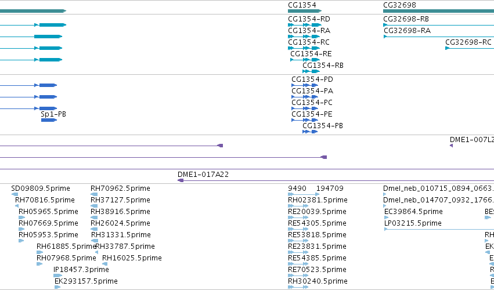
Task: Select EST RH61885.5prime
Action: [39, 252]
